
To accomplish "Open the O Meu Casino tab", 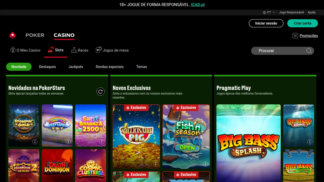I will [x=25, y=50].
